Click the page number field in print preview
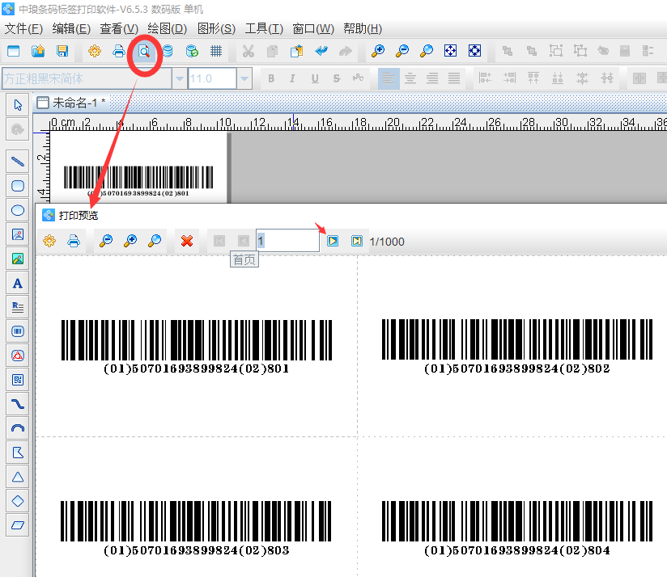The image size is (667, 577). coord(287,241)
